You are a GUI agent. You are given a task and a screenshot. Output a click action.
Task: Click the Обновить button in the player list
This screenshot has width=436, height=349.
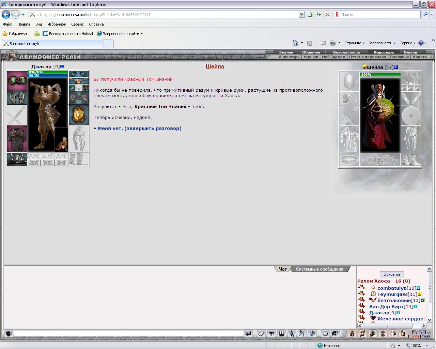(x=392, y=274)
